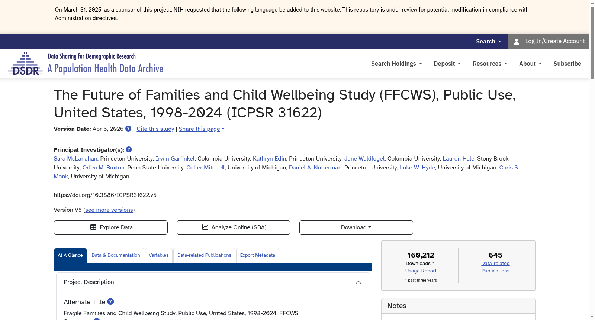Open Irwin Garfinkel's investigator link

coord(175,158)
